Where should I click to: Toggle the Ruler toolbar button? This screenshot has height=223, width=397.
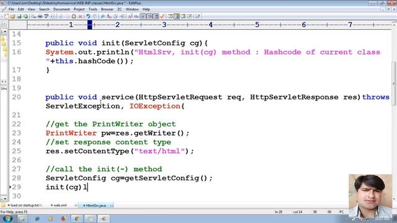click(x=156, y=17)
